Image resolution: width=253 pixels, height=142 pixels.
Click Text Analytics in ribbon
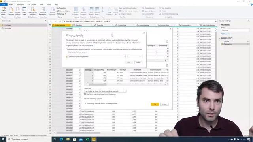tap(165, 8)
